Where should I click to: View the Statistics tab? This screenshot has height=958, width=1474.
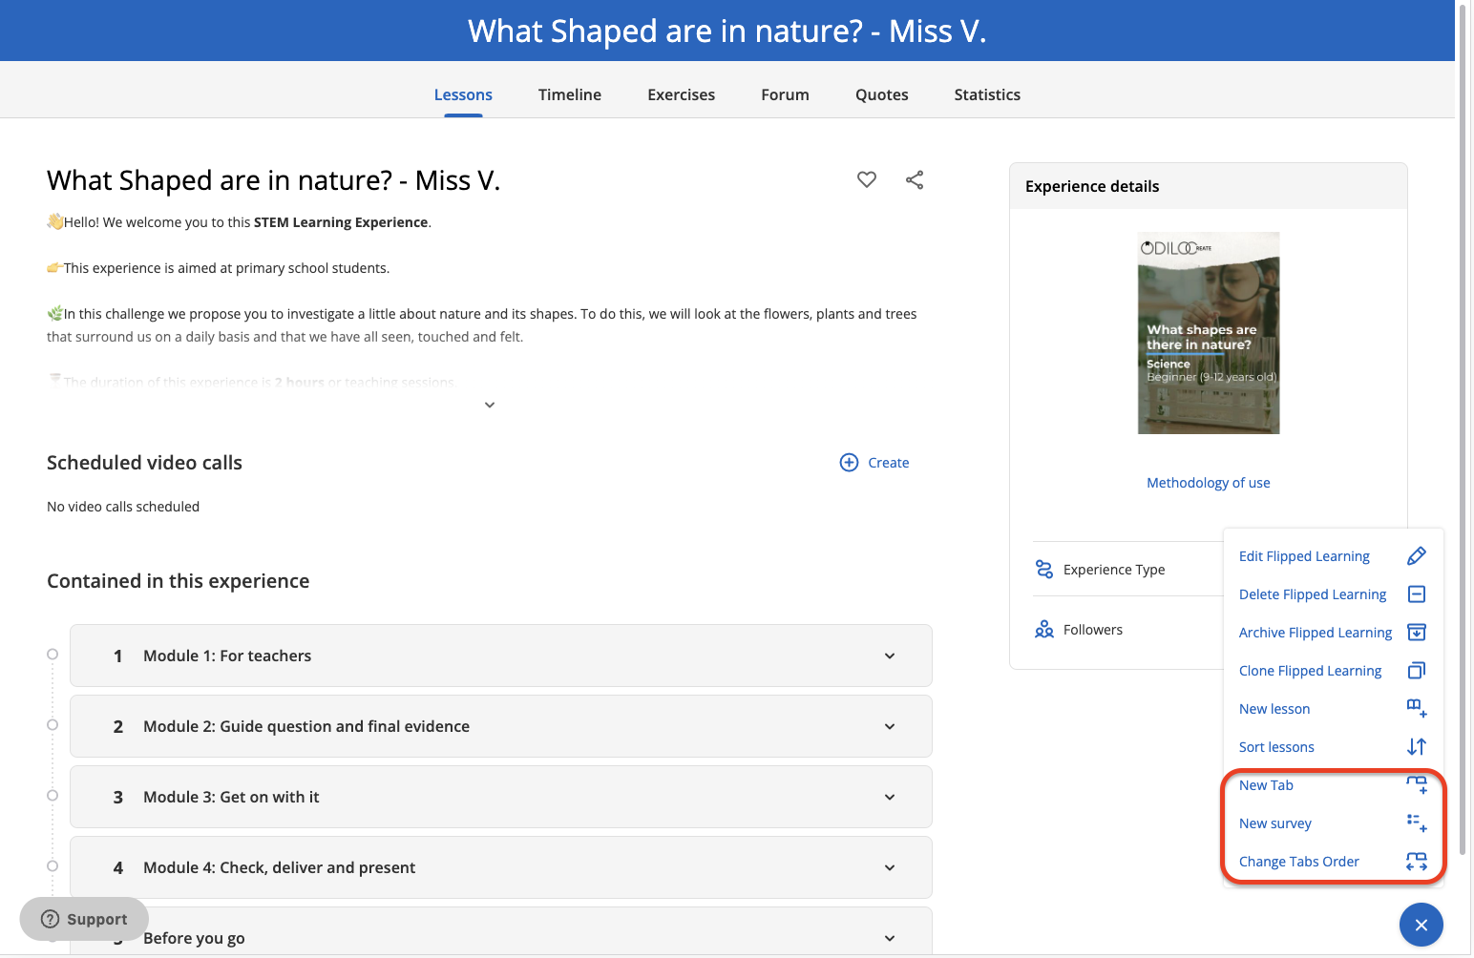987,94
